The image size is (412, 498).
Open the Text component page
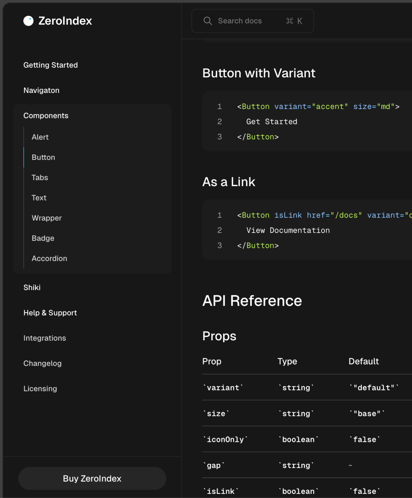coord(39,198)
